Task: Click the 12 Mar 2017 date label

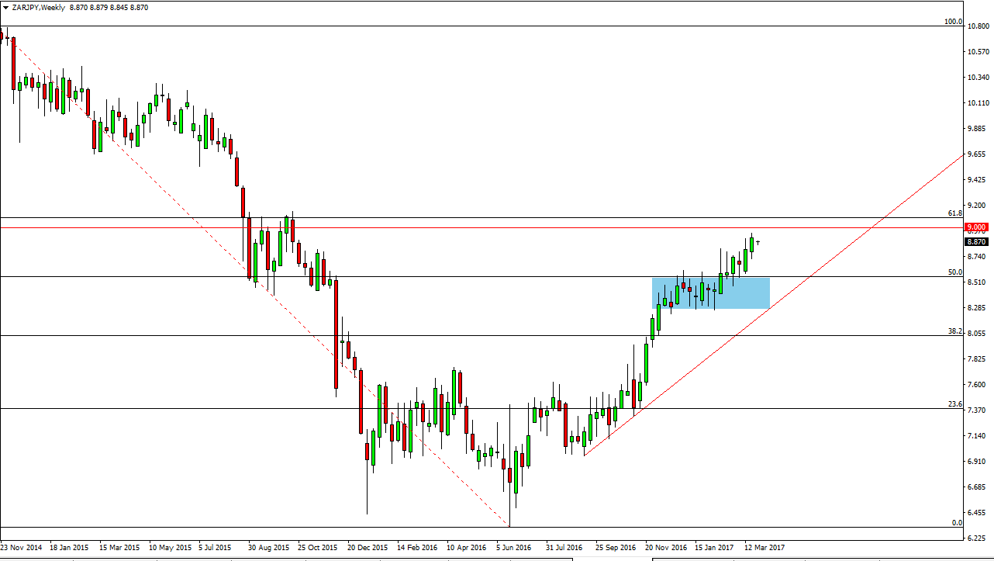Action: [x=764, y=547]
